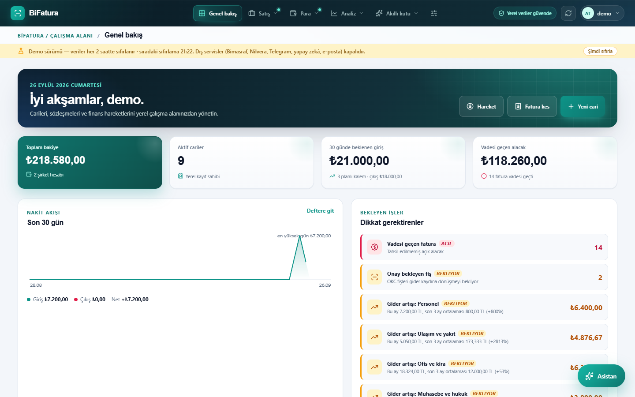Open the Asistan floating button
The width and height of the screenshot is (635, 397).
click(601, 376)
